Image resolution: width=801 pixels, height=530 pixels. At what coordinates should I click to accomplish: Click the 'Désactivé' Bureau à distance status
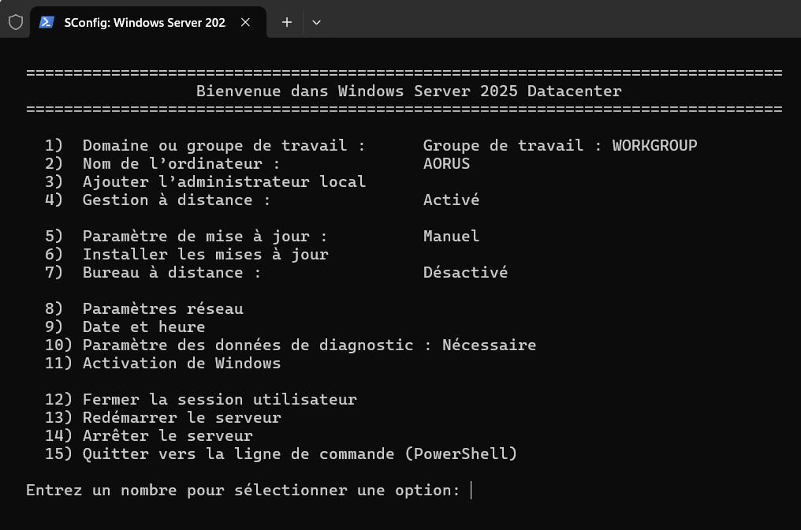465,273
